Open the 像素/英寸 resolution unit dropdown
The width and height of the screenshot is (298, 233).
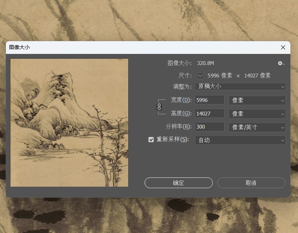[257, 127]
